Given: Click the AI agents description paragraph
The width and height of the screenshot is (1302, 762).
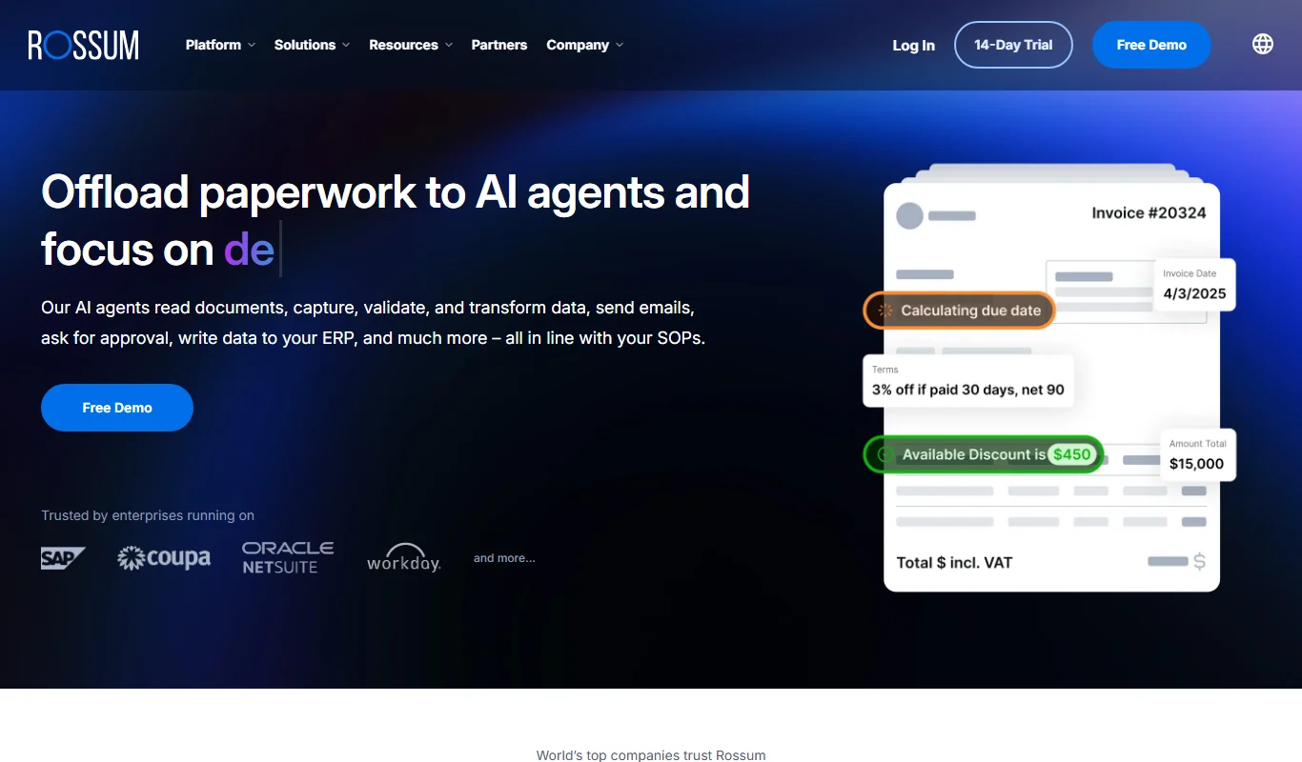Looking at the screenshot, I should coord(374,323).
